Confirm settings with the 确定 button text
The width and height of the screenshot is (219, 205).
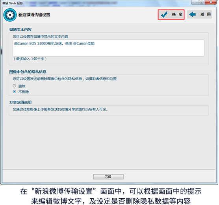[x=177, y=14]
